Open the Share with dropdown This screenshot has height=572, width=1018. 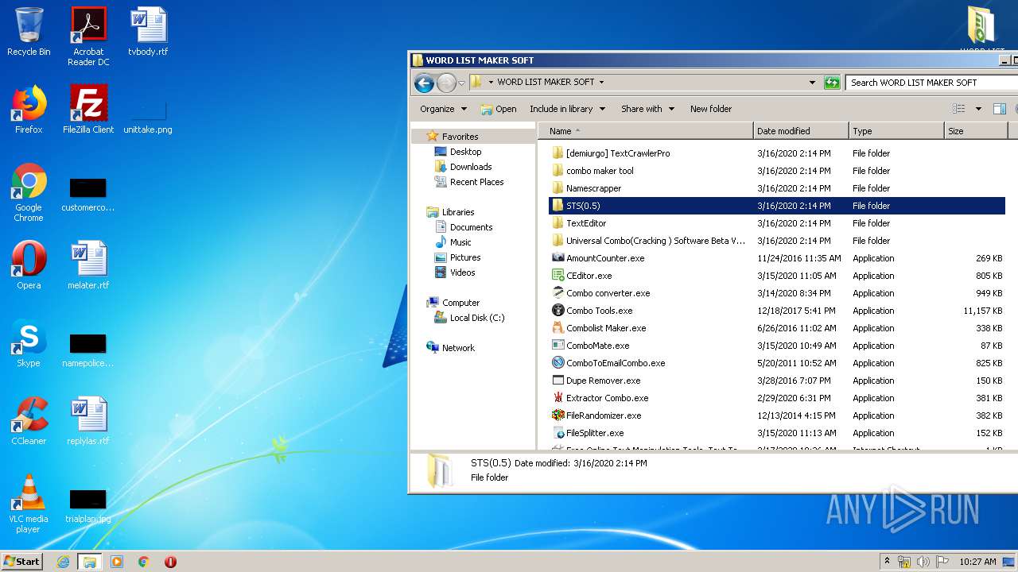[648, 109]
